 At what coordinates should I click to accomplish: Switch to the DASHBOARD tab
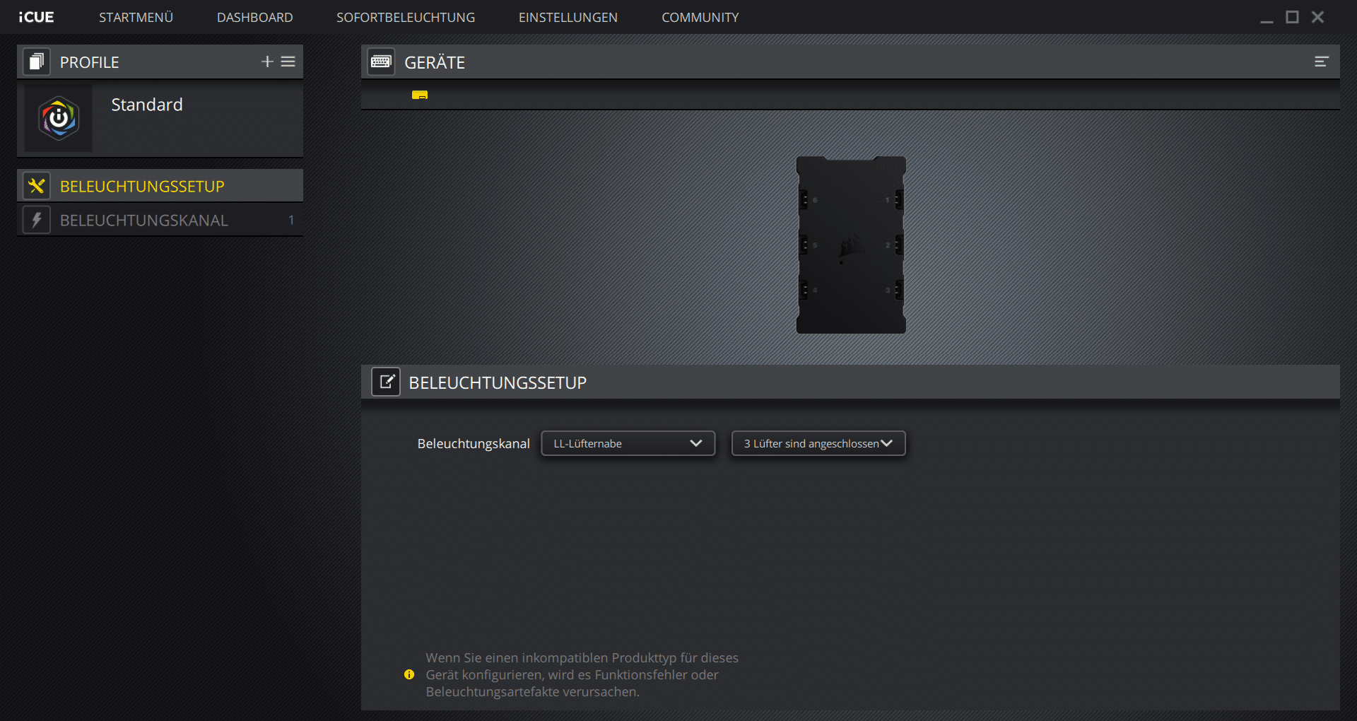pyautogui.click(x=254, y=17)
